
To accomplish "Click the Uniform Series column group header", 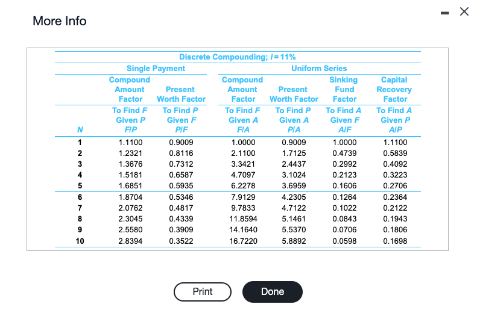I will point(319,68).
